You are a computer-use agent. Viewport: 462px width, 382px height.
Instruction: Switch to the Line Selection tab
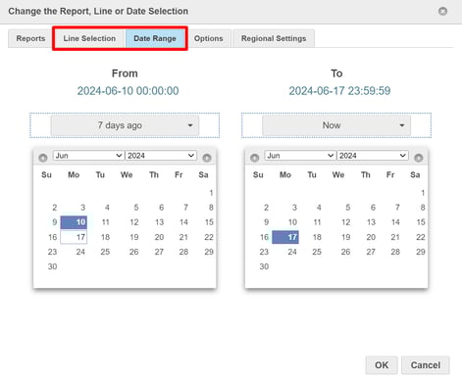pos(89,38)
